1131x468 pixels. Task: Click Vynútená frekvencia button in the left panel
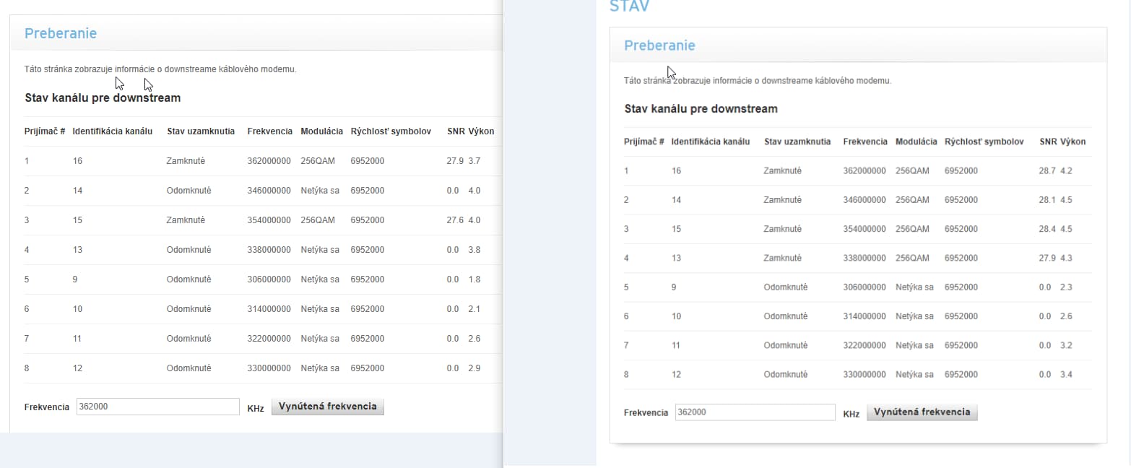(x=328, y=407)
